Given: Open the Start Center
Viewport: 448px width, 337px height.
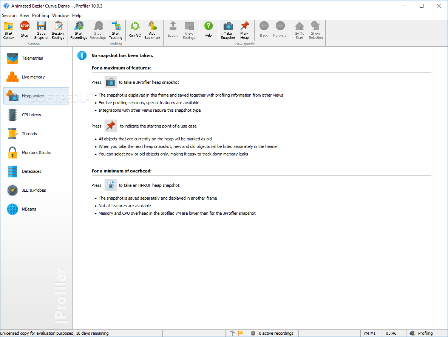Looking at the screenshot, I should coord(9,31).
